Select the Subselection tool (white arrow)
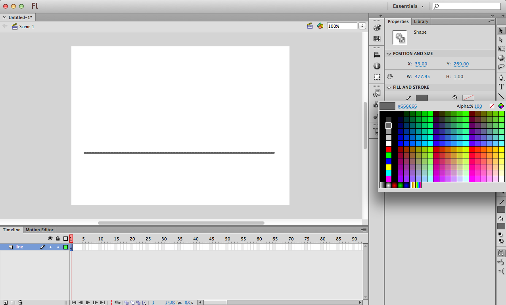This screenshot has height=305, width=506. click(x=501, y=40)
